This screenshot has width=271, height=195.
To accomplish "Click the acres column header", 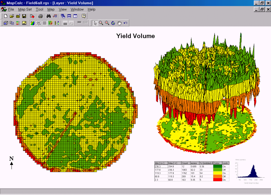I will [194, 163].
